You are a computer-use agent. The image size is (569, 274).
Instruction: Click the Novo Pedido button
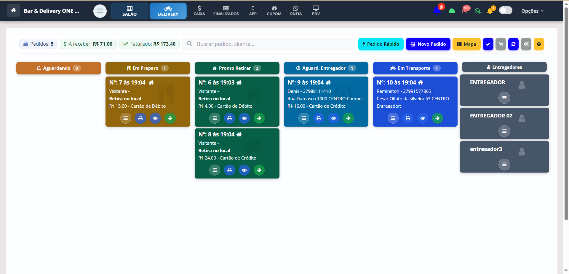point(428,44)
